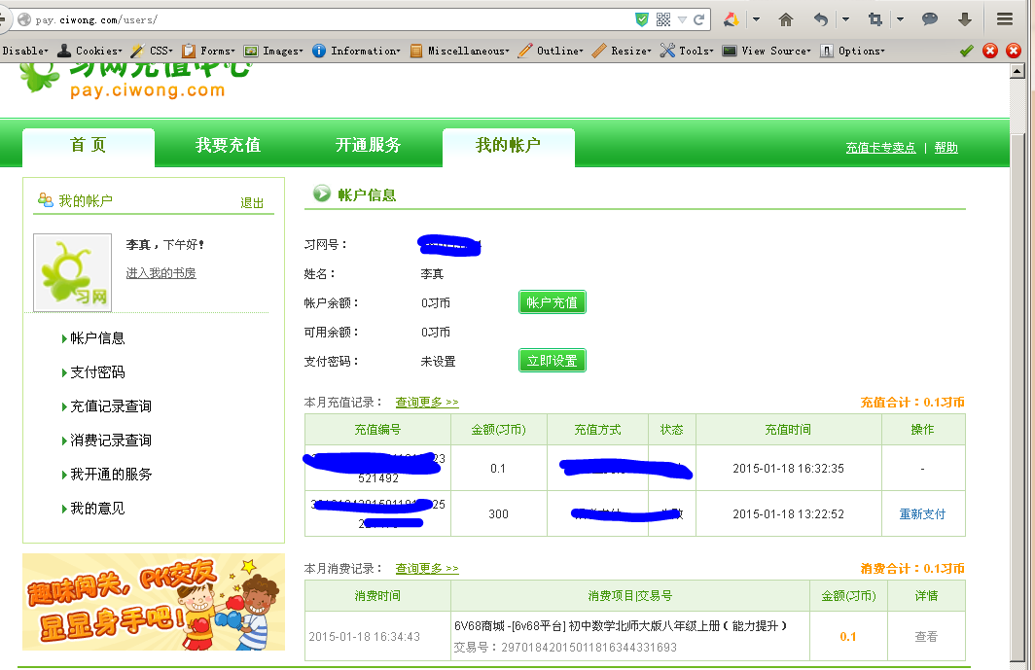This screenshot has width=1035, height=670.
Task: Open the 进入我的书房 link
Action: pyautogui.click(x=161, y=273)
